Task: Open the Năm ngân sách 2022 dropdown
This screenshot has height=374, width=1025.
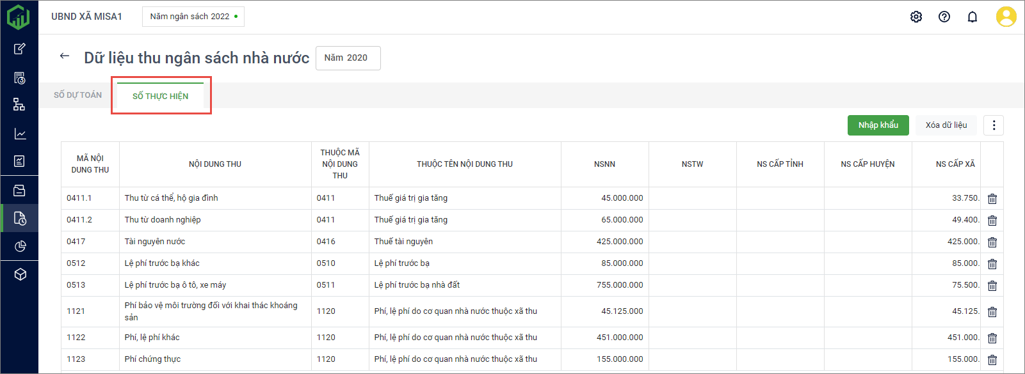Action: (193, 17)
